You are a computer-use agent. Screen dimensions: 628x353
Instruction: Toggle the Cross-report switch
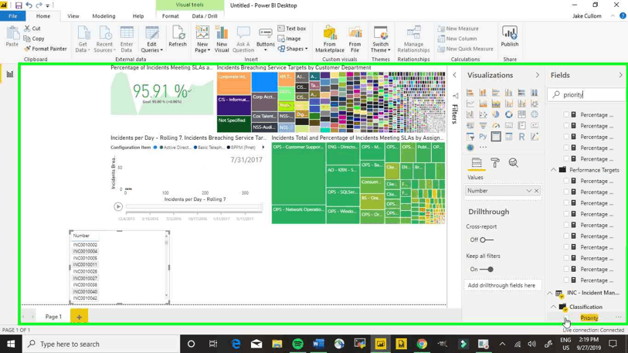487,239
